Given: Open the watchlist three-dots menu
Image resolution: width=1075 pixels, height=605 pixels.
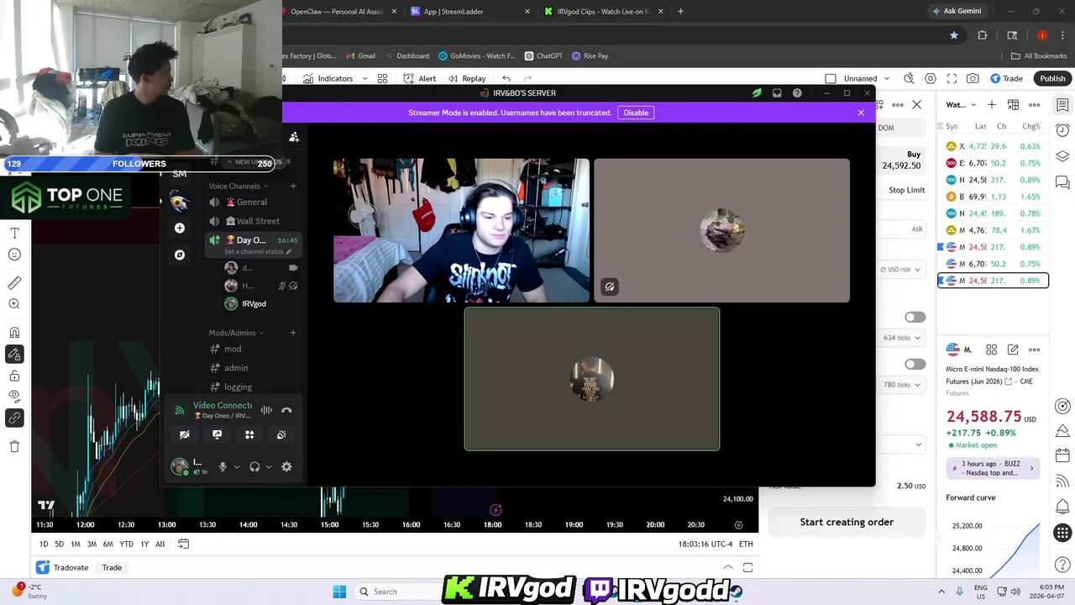Looking at the screenshot, I should pos(1034,105).
